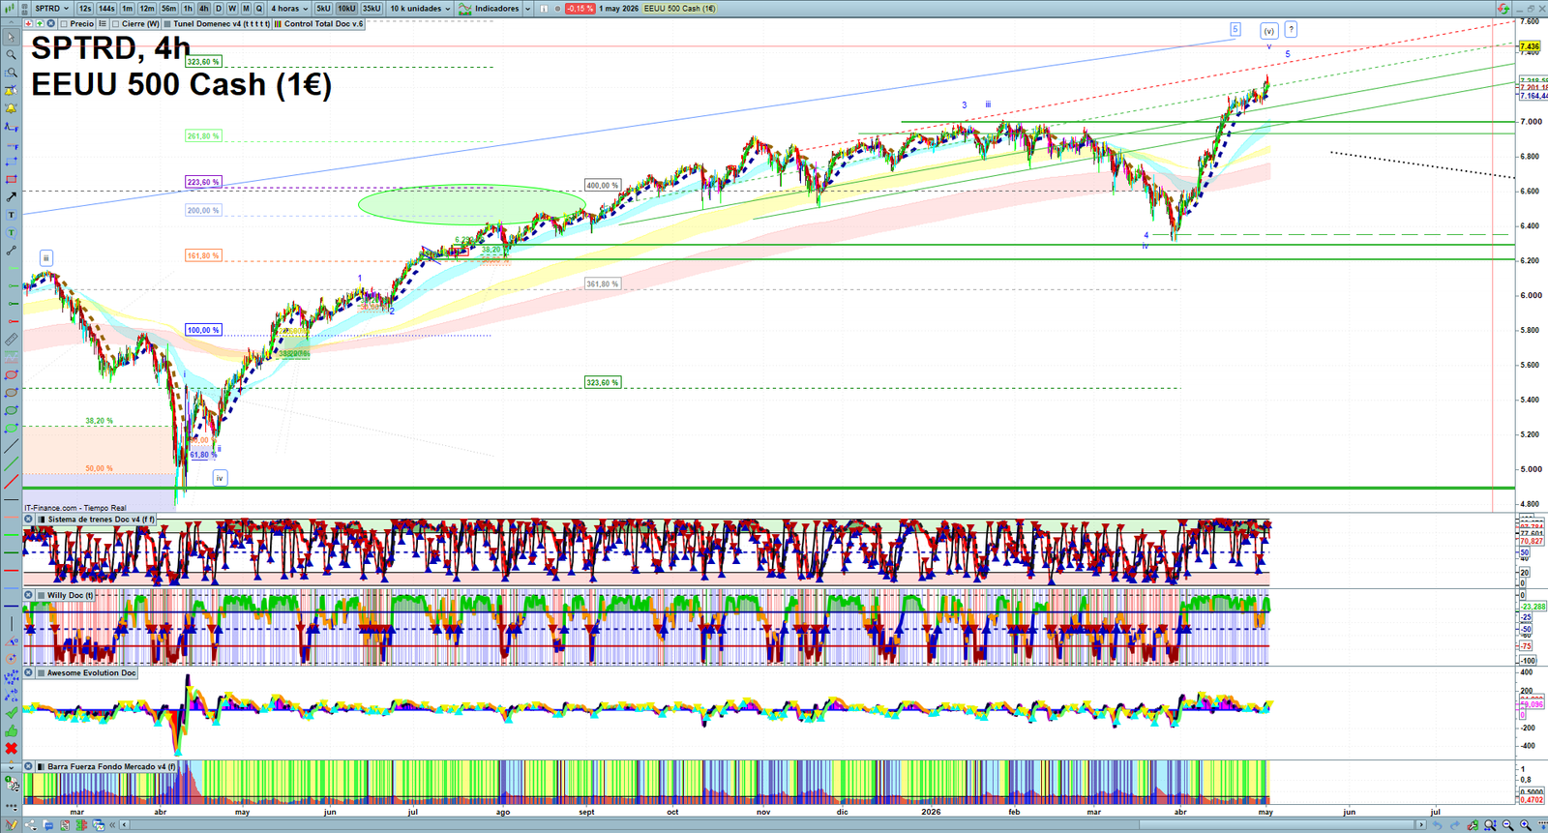Image resolution: width=1548 pixels, height=833 pixels.
Task: Set history to 5kU units
Action: coord(323,9)
